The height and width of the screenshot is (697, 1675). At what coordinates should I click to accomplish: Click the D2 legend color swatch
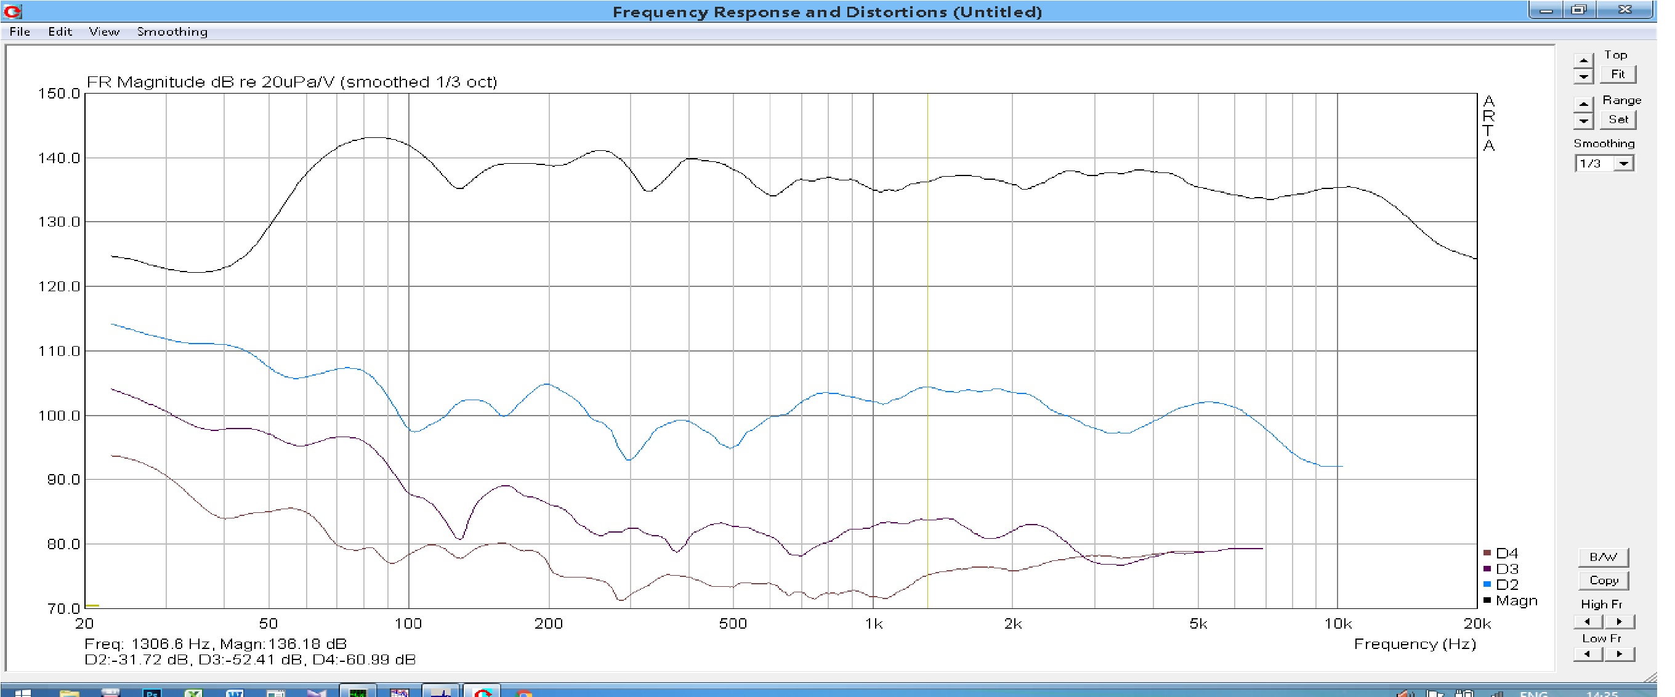click(1487, 584)
